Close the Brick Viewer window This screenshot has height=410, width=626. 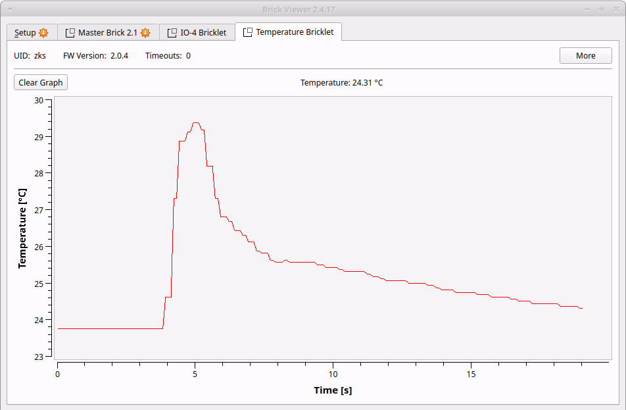615,9
